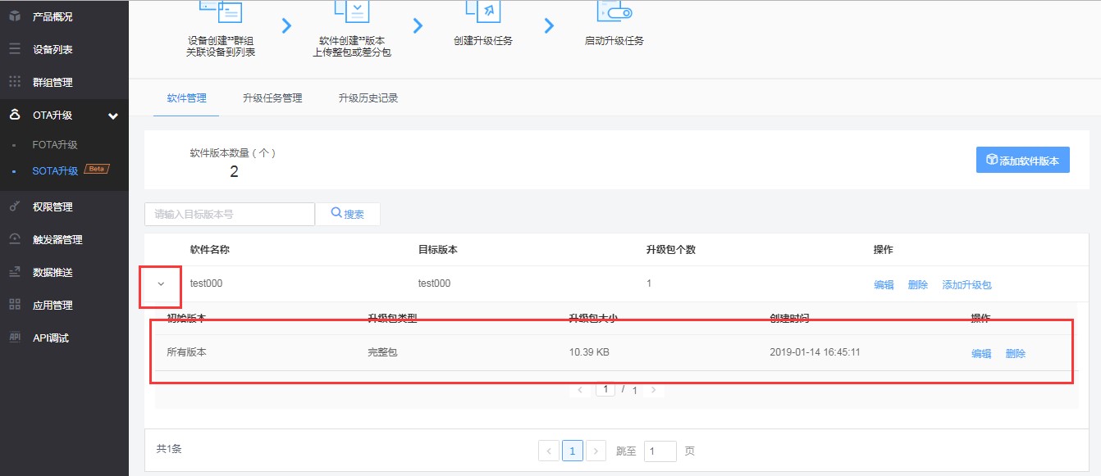Click the 权限管理 key icon
Image resolution: width=1101 pixels, height=476 pixels.
click(15, 206)
